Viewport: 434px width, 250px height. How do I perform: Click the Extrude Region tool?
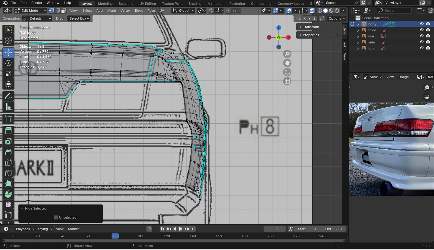(8, 131)
